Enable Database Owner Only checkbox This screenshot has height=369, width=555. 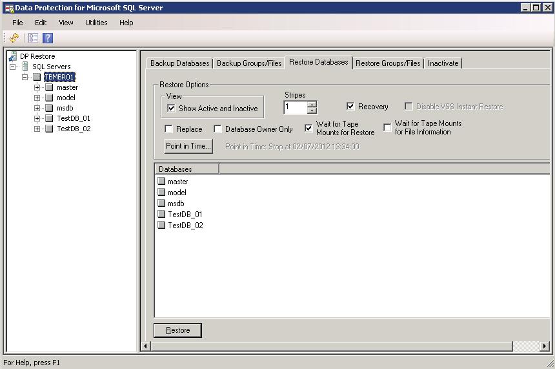[217, 129]
